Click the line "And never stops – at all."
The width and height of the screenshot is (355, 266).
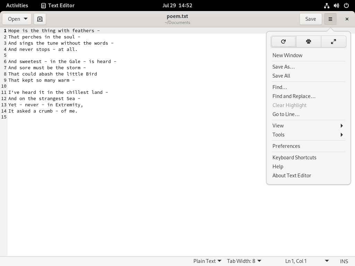point(43,49)
